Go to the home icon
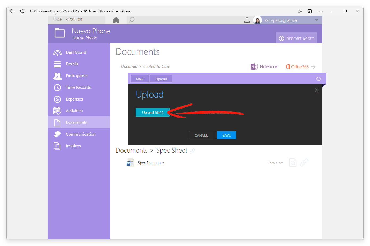 click(x=116, y=20)
